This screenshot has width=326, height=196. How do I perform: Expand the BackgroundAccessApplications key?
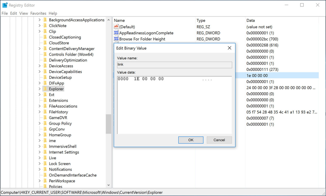point(39,20)
